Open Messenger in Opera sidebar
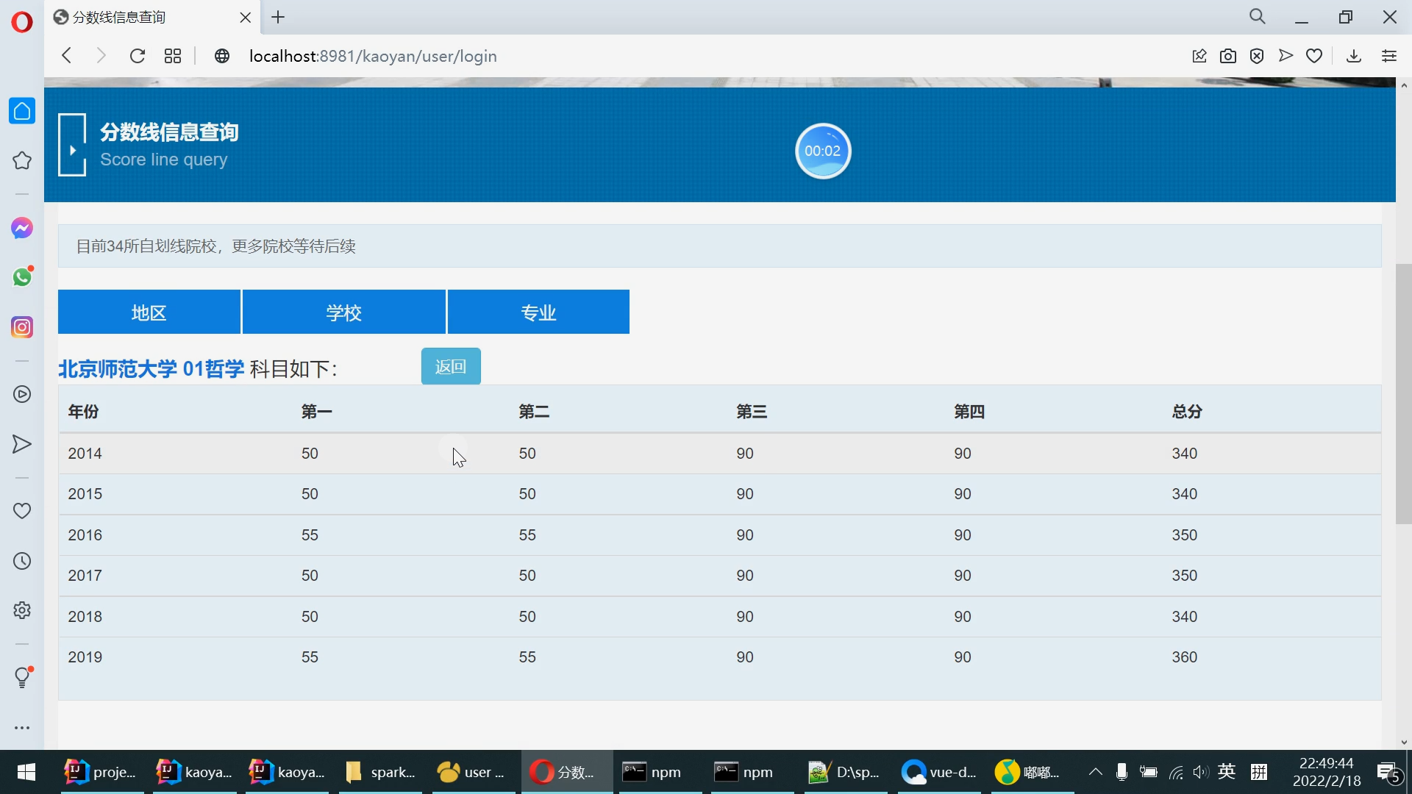This screenshot has height=794, width=1412. click(22, 228)
